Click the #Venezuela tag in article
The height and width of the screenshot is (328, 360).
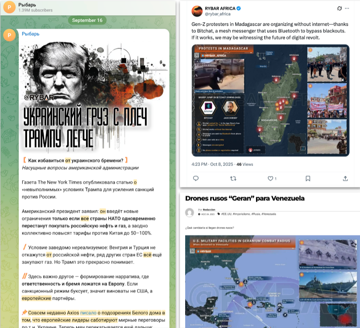[269, 214]
